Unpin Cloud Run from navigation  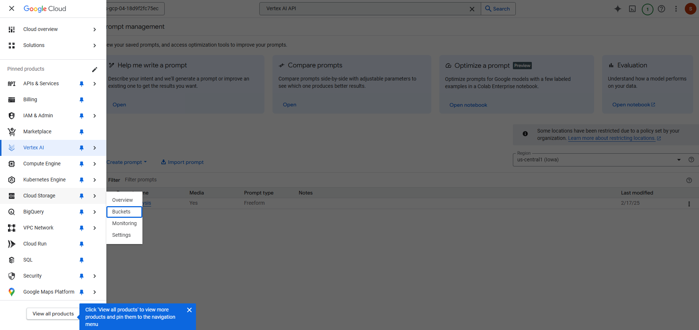tap(82, 244)
